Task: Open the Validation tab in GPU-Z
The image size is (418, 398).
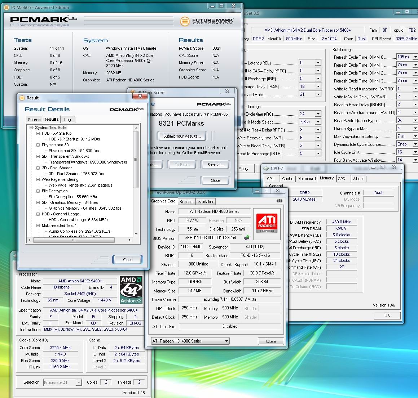Action: (206, 202)
